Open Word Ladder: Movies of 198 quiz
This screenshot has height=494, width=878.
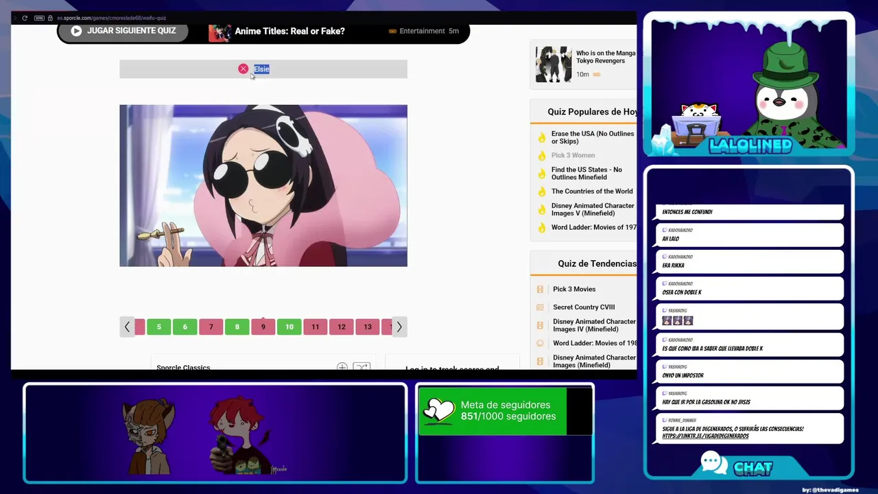(x=594, y=343)
